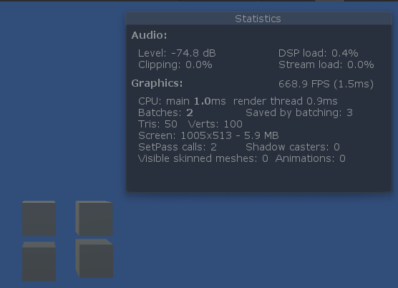398x288 pixels.
Task: Select the Graphics section heading
Action: (157, 83)
